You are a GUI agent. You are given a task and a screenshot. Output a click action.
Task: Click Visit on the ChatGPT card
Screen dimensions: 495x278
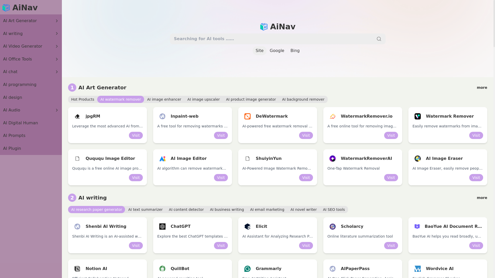click(x=221, y=246)
